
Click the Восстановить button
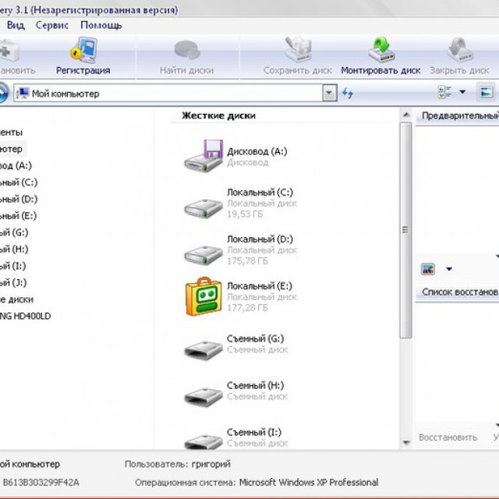click(x=448, y=437)
